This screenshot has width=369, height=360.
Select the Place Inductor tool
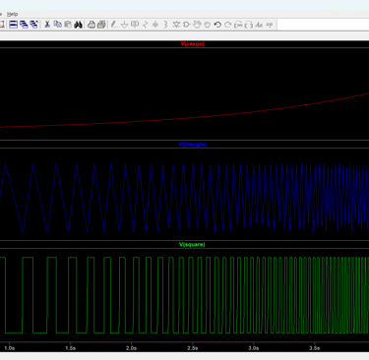[165, 25]
